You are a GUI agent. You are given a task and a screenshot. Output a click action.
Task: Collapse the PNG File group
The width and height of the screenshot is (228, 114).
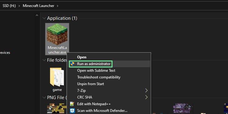pos(44,97)
